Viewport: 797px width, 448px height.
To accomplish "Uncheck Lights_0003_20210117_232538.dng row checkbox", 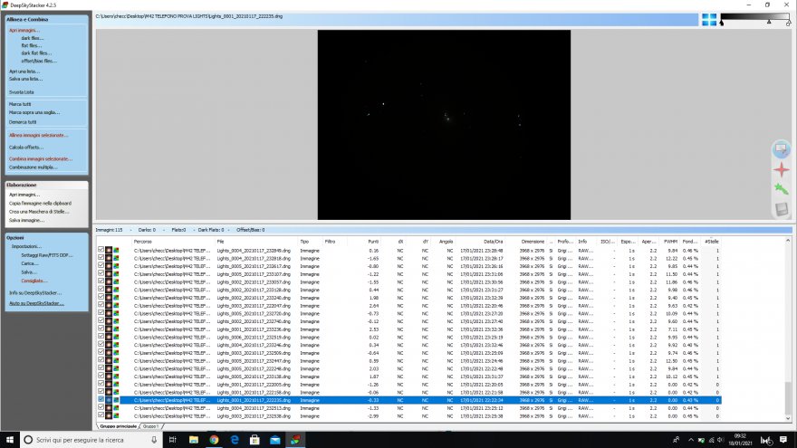I will coord(101,415).
